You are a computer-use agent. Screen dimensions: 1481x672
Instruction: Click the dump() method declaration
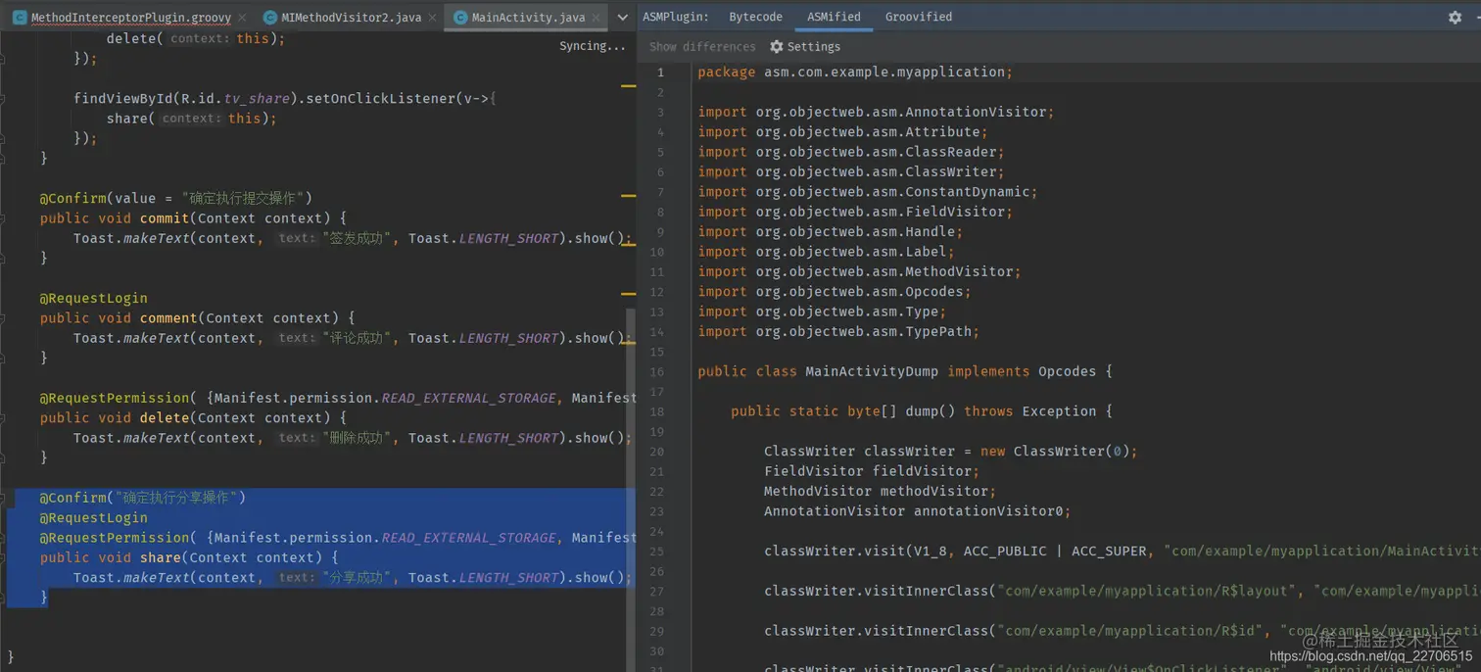pyautogui.click(x=922, y=411)
